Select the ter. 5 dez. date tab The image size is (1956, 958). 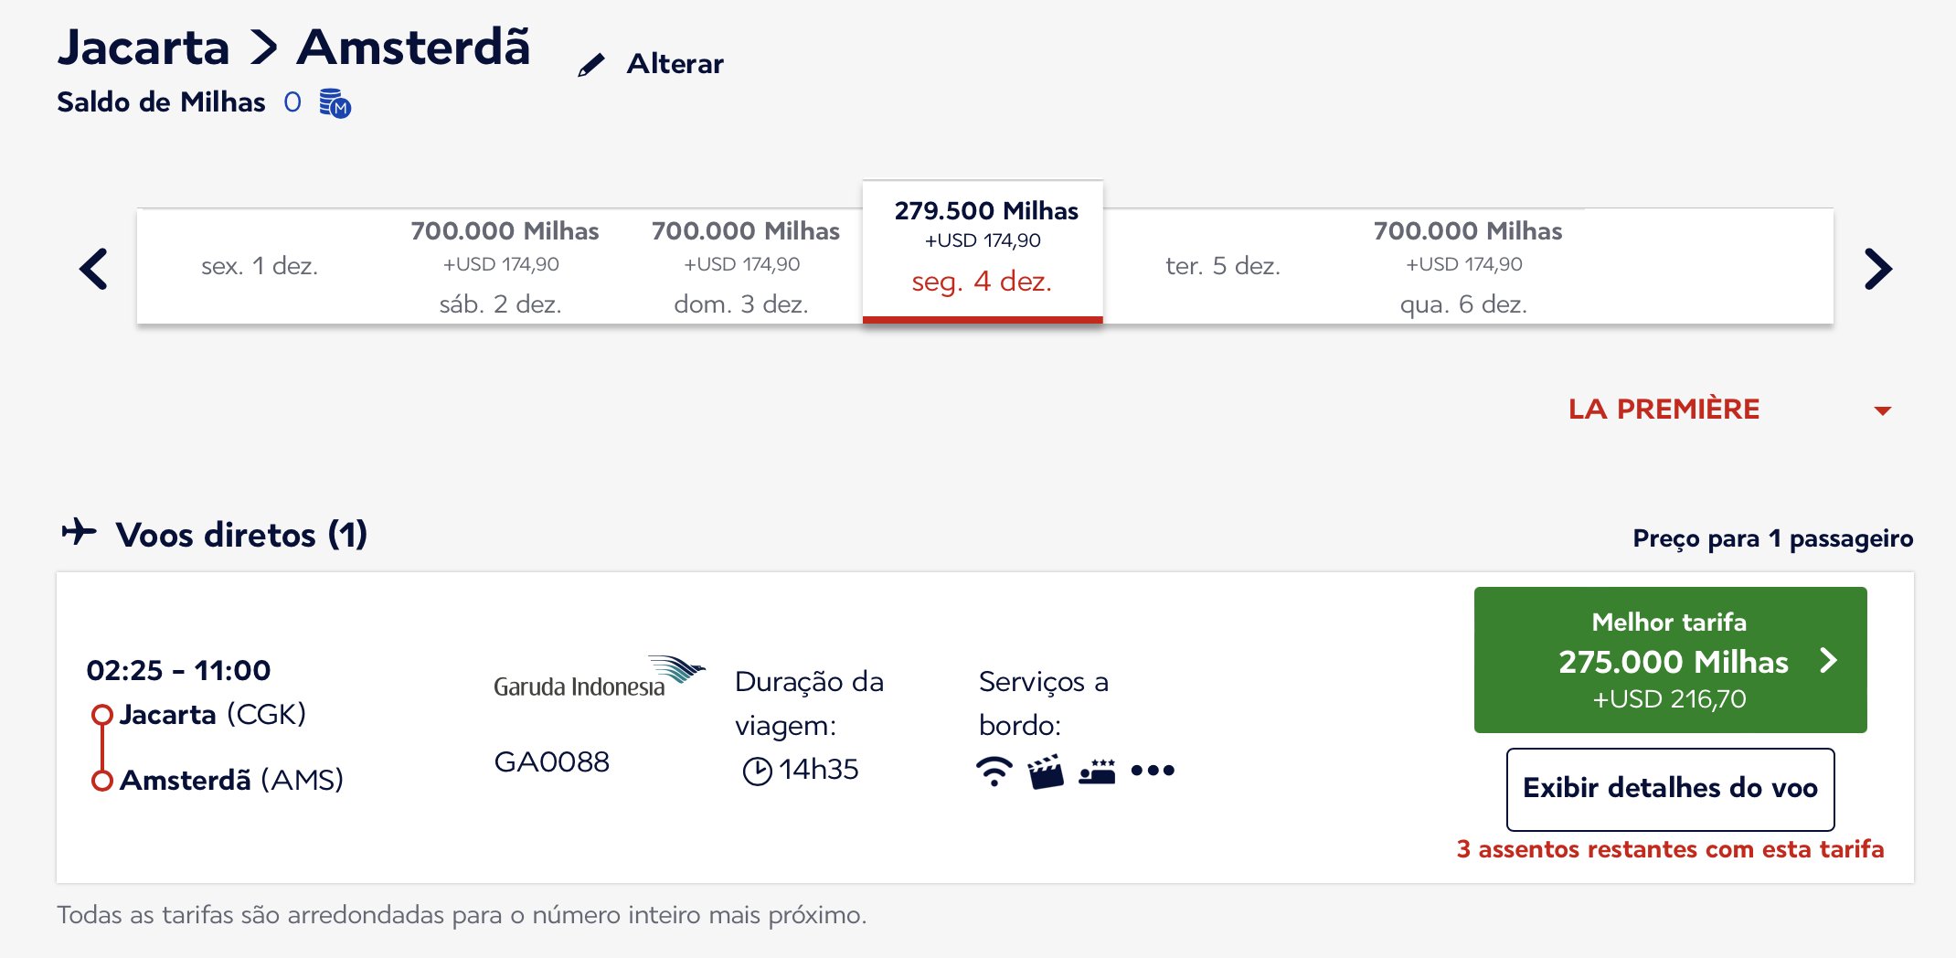[1224, 266]
